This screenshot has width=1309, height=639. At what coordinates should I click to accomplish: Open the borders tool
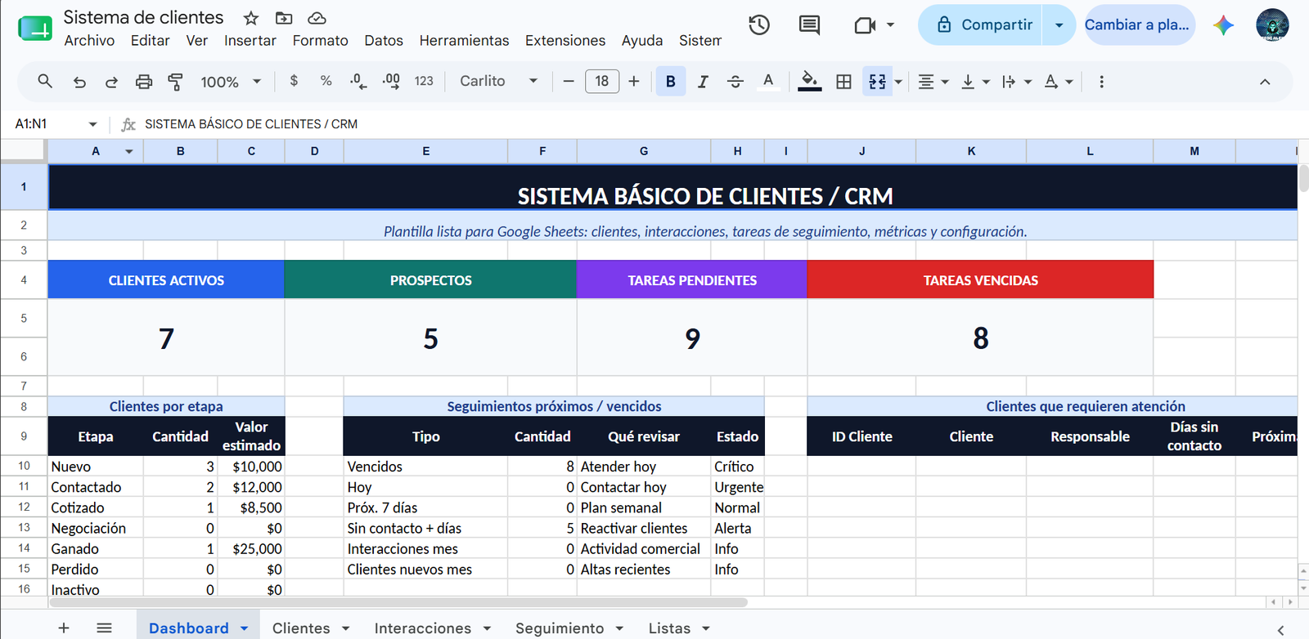point(844,81)
